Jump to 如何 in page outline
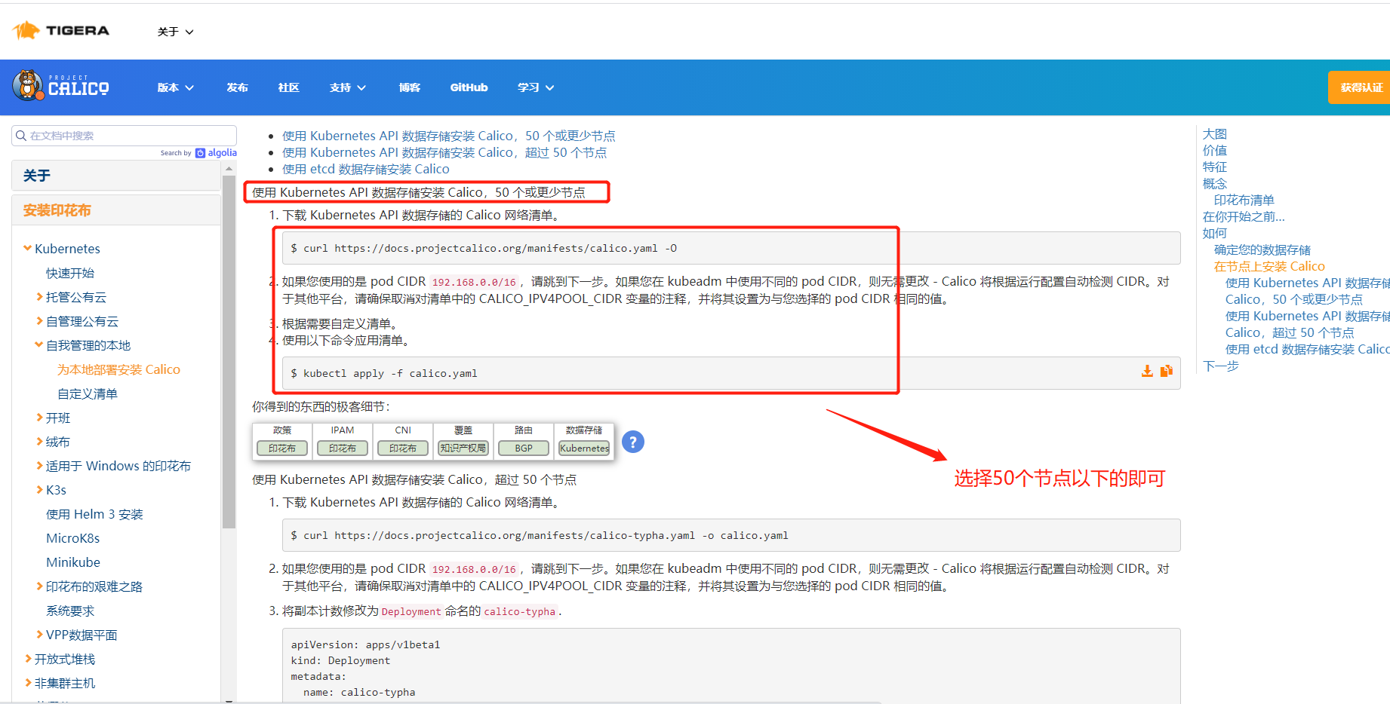The width and height of the screenshot is (1390, 704). (1215, 233)
